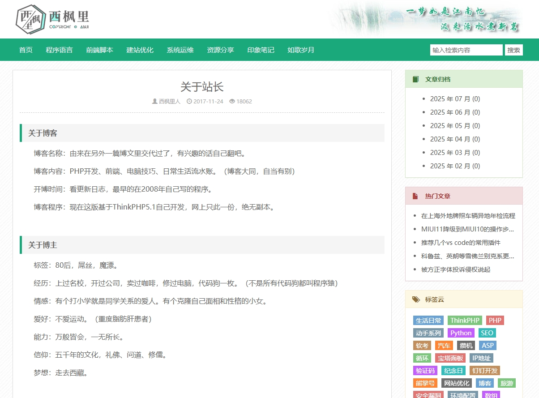Screen dimensions: 539x398
Task: Click the purple Python tag
Action: [461, 333]
